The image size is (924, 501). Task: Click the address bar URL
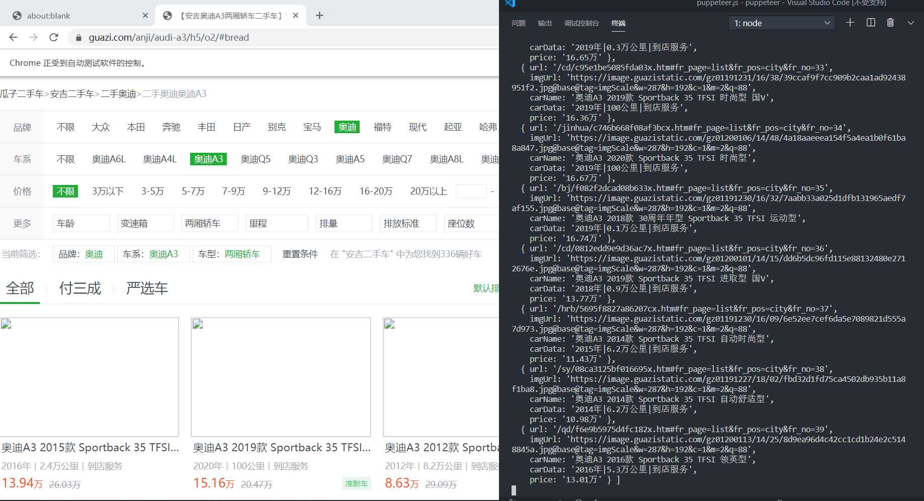[x=169, y=37]
